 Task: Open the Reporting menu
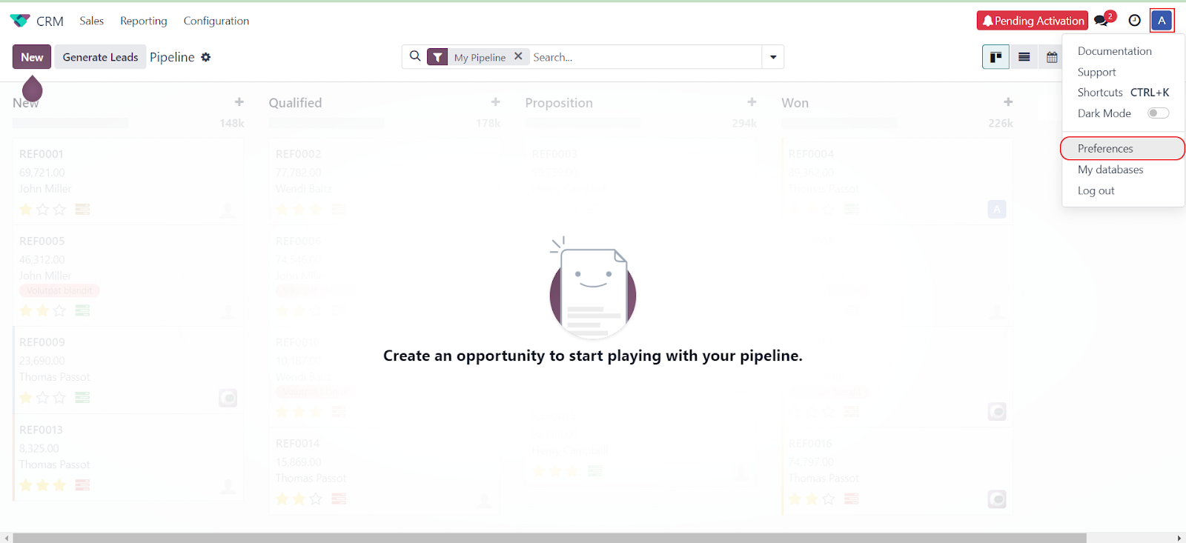(144, 21)
